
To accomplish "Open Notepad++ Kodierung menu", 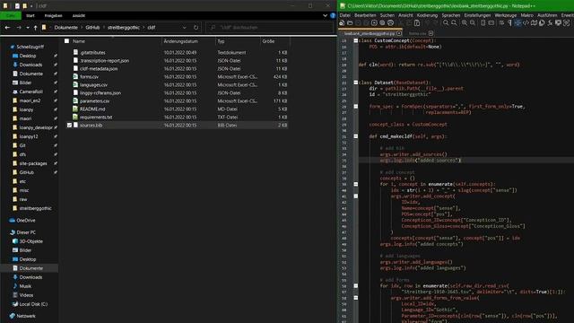I will point(427,15).
